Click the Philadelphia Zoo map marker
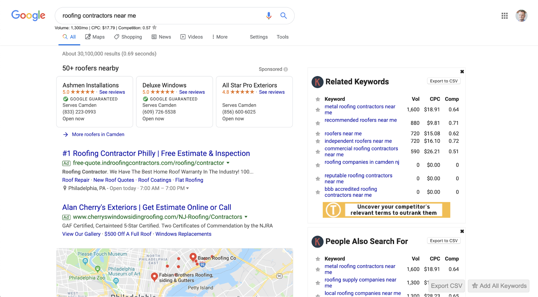The image size is (538, 297). (x=97, y=268)
